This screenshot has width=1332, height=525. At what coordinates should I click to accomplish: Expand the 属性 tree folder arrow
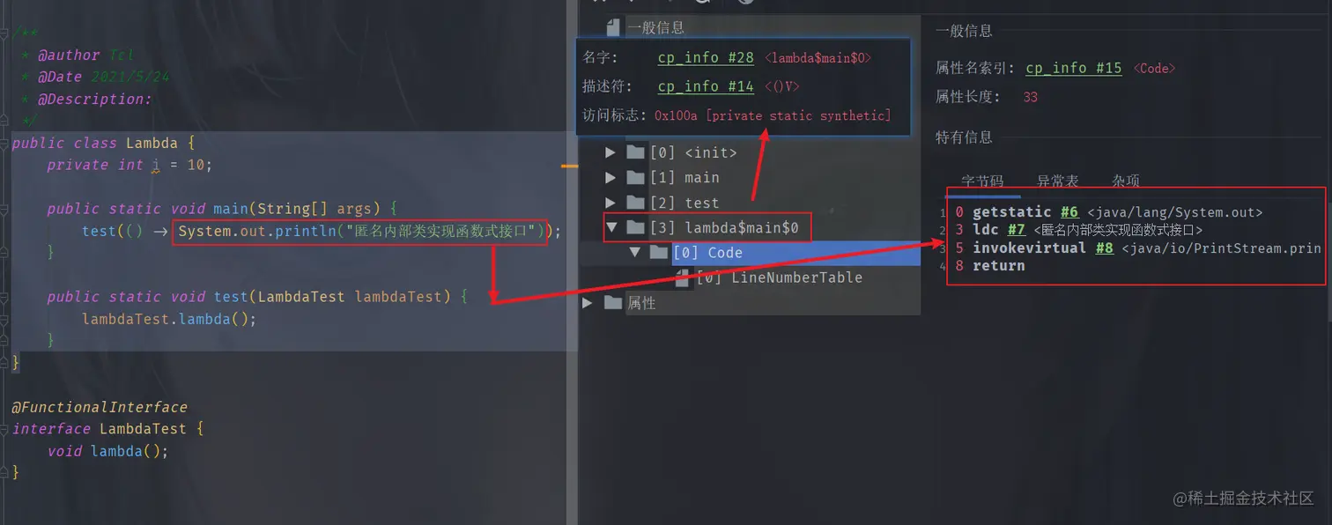coord(588,303)
